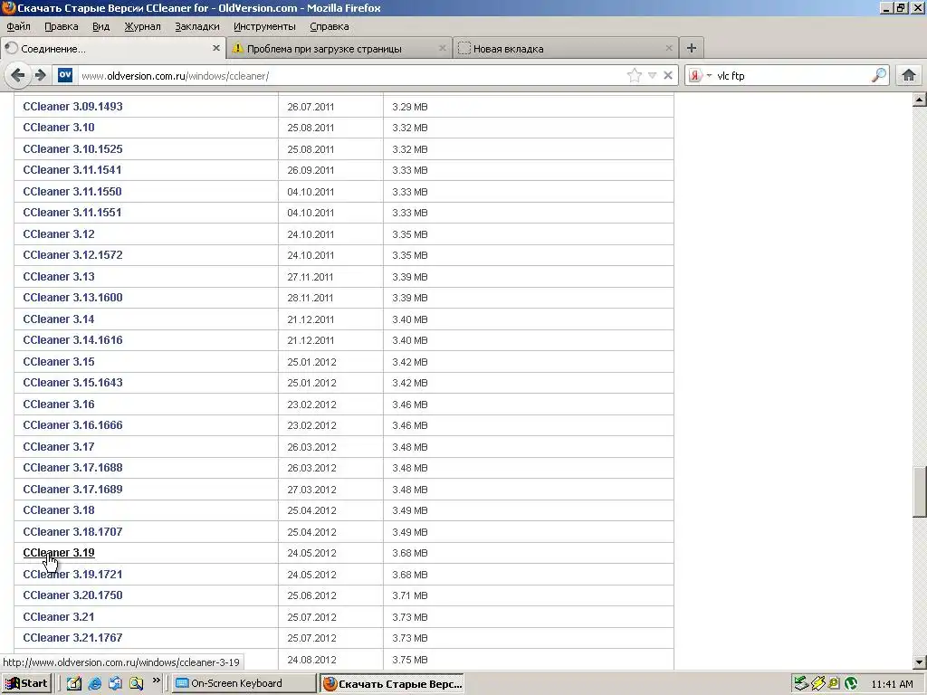
Task: Open the Правка menu
Action: [x=62, y=26]
